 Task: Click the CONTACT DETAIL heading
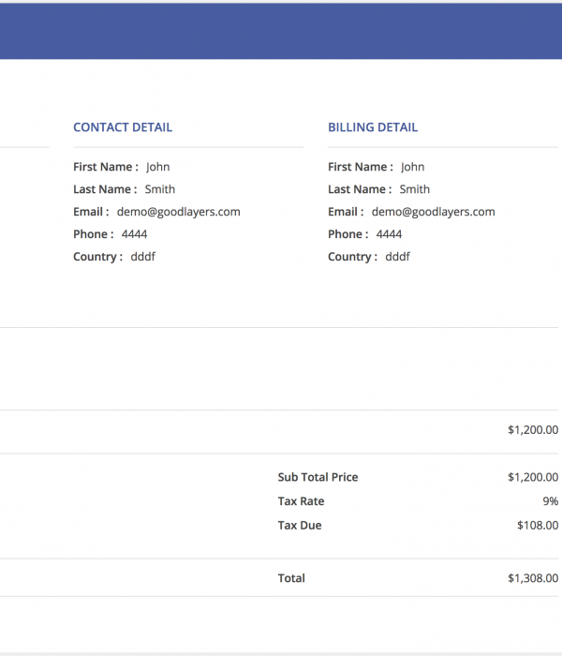123,127
